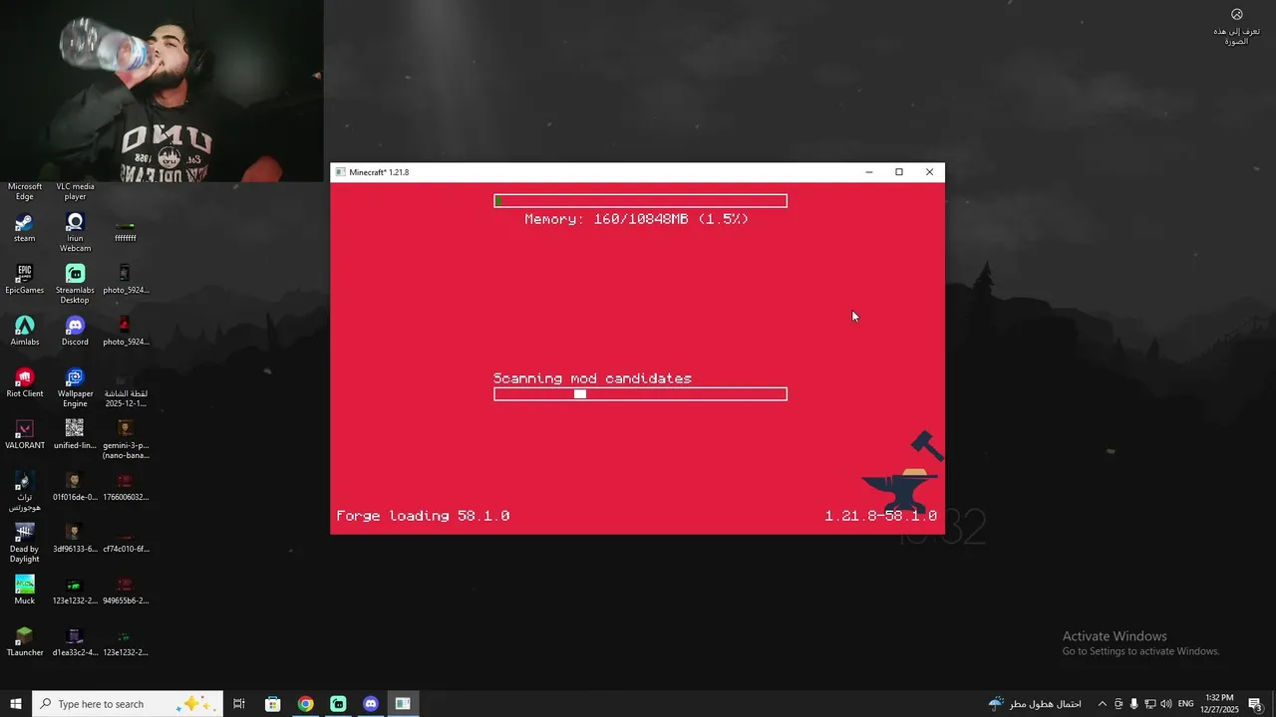Screen dimensions: 1276x717
Task: Open the Iriun Webcam shortcut
Action: click(x=75, y=233)
